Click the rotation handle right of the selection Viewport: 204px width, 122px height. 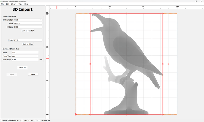click(x=168, y=64)
